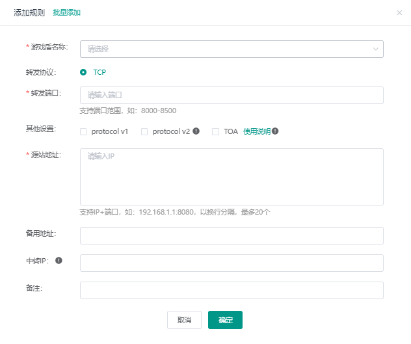Focus the 转发端口 input field
This screenshot has height=344, width=411.
pyautogui.click(x=231, y=96)
